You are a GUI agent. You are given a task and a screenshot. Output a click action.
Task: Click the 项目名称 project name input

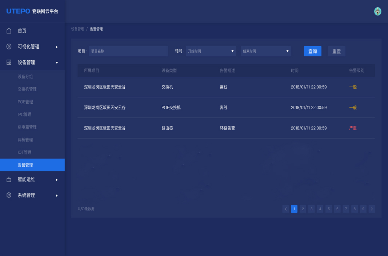[128, 51]
